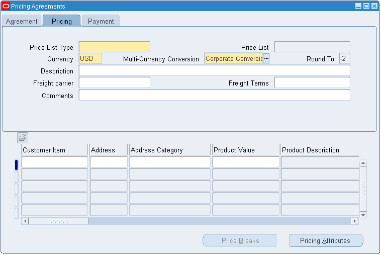
Task: Click the Multi-Currency Conversion field
Action: pos(234,59)
